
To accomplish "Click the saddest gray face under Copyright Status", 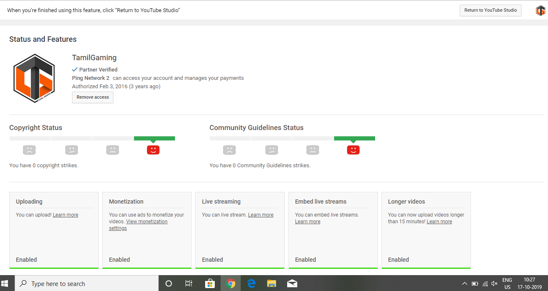I will pos(29,149).
